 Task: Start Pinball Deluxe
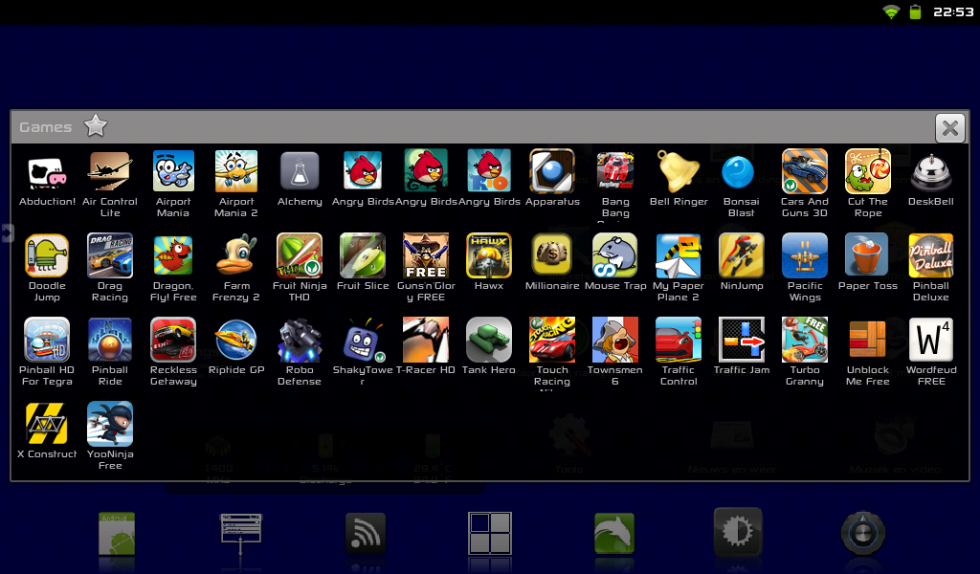pyautogui.click(x=930, y=255)
